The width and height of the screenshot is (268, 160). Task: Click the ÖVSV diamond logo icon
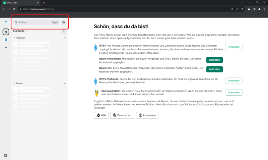(96, 48)
